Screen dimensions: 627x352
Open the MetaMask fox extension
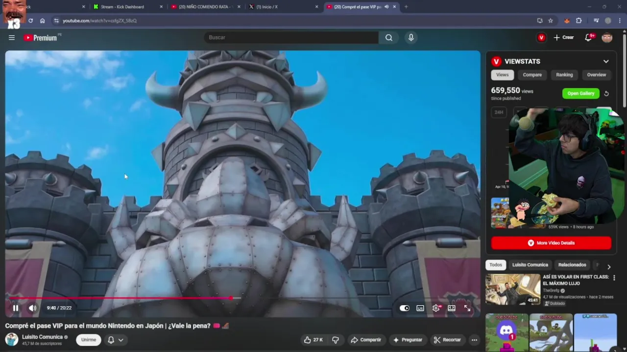pyautogui.click(x=567, y=21)
